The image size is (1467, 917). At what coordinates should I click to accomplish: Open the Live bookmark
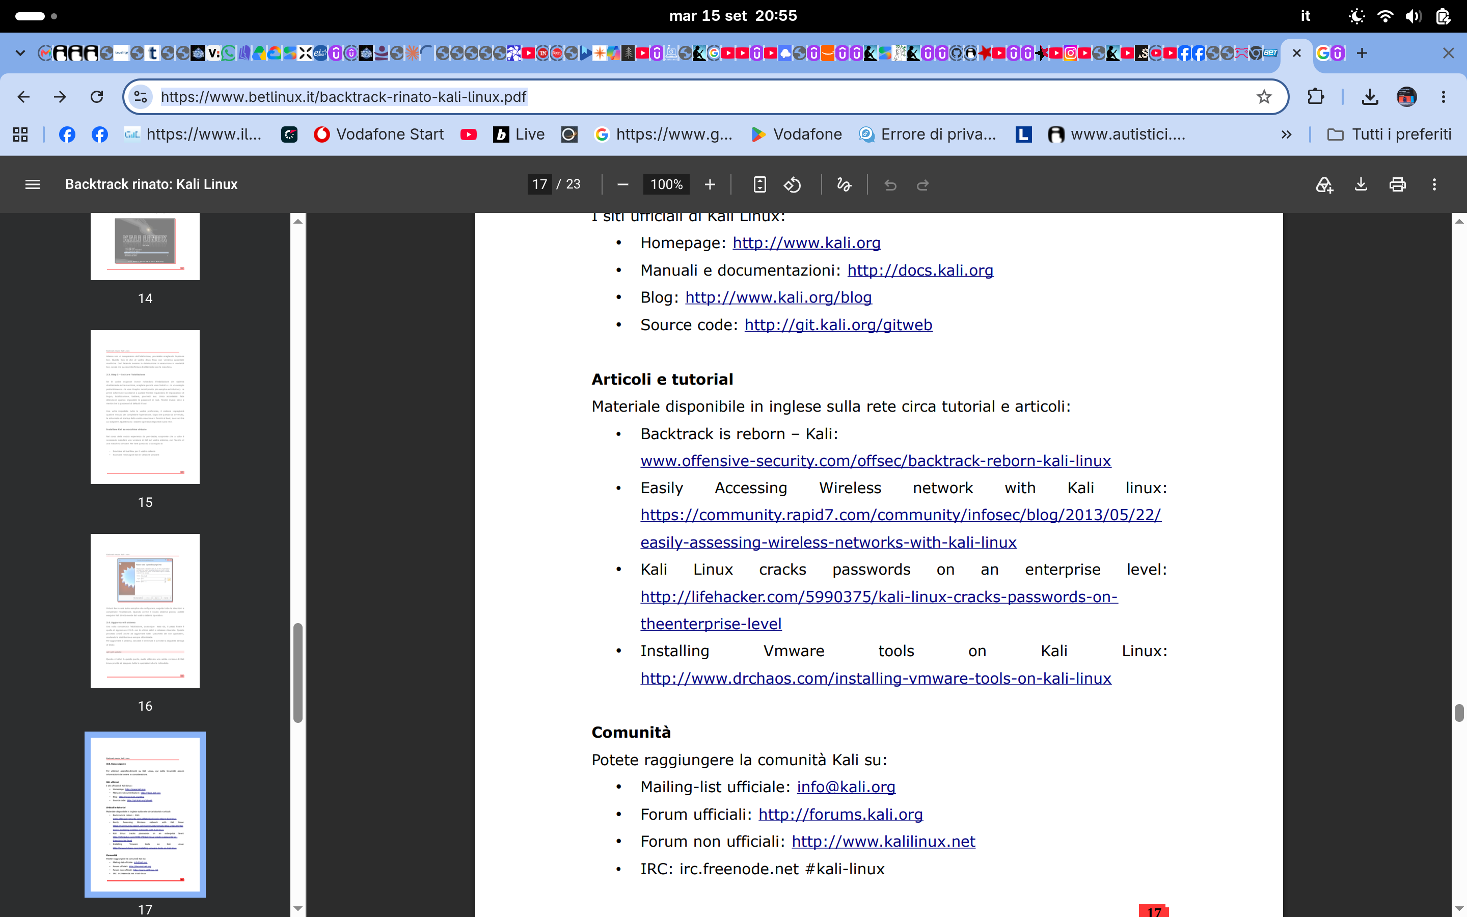point(519,134)
